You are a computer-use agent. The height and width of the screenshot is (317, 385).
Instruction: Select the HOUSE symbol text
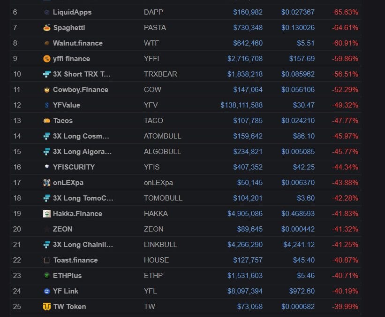tap(157, 260)
